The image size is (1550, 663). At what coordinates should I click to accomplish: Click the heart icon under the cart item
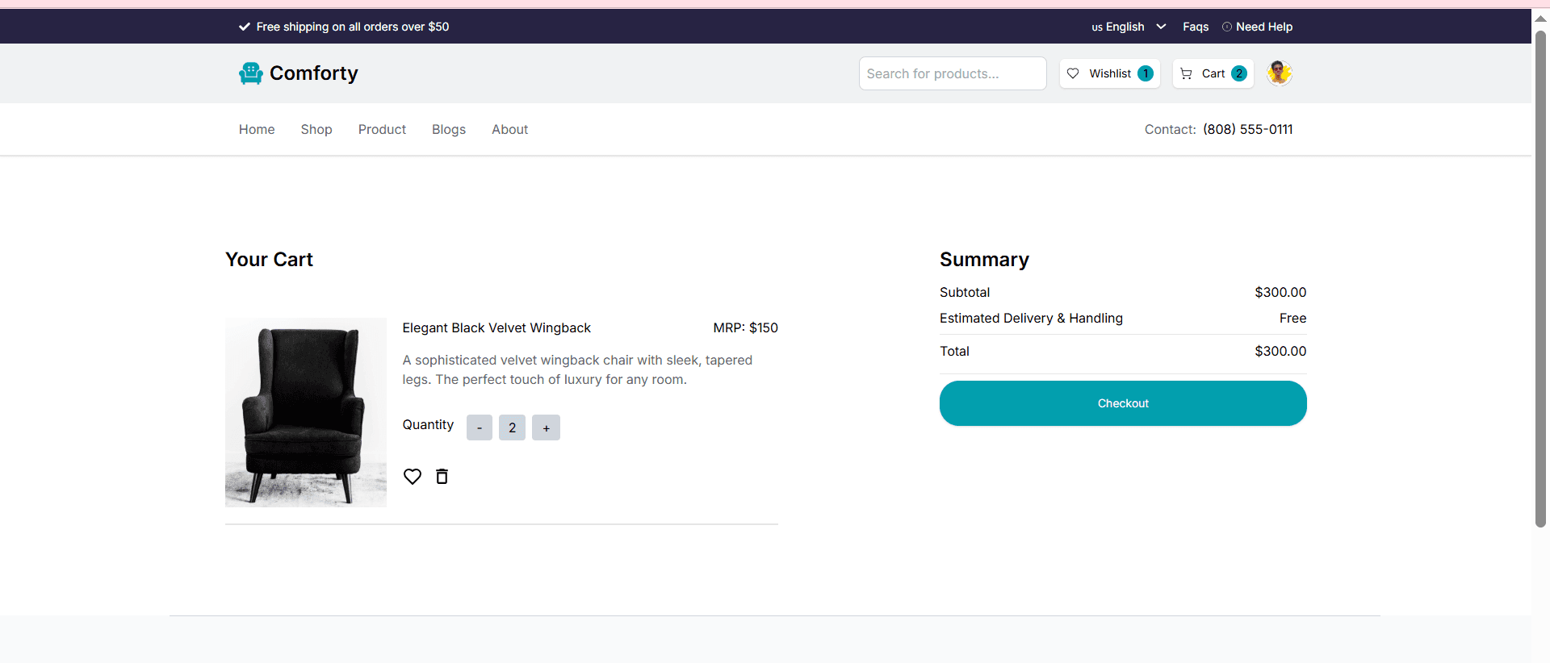(x=413, y=477)
